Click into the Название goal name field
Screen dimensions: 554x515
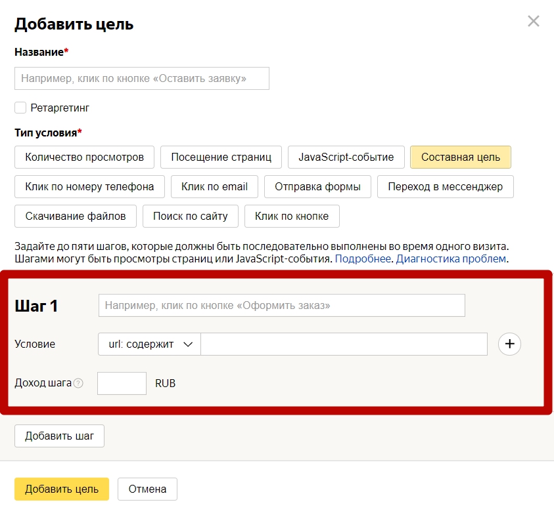pyautogui.click(x=141, y=78)
